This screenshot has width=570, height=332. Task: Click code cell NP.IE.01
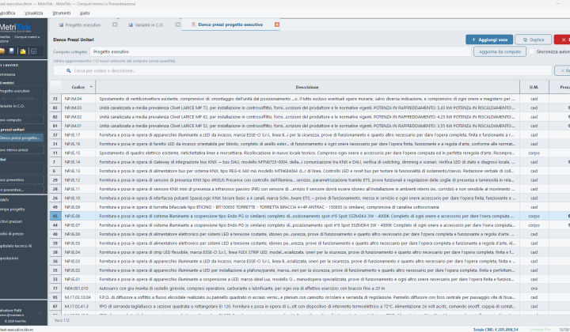click(x=78, y=279)
